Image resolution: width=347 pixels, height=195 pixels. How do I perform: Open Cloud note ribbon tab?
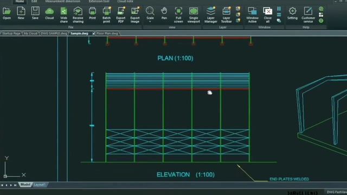click(x=125, y=1)
